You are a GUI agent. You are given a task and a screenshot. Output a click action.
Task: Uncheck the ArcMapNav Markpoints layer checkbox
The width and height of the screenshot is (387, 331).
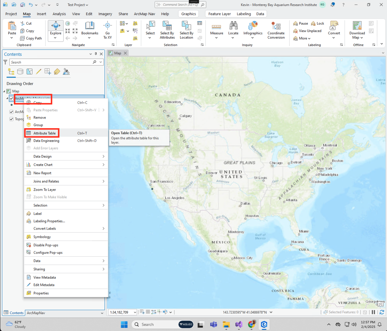coord(11,98)
